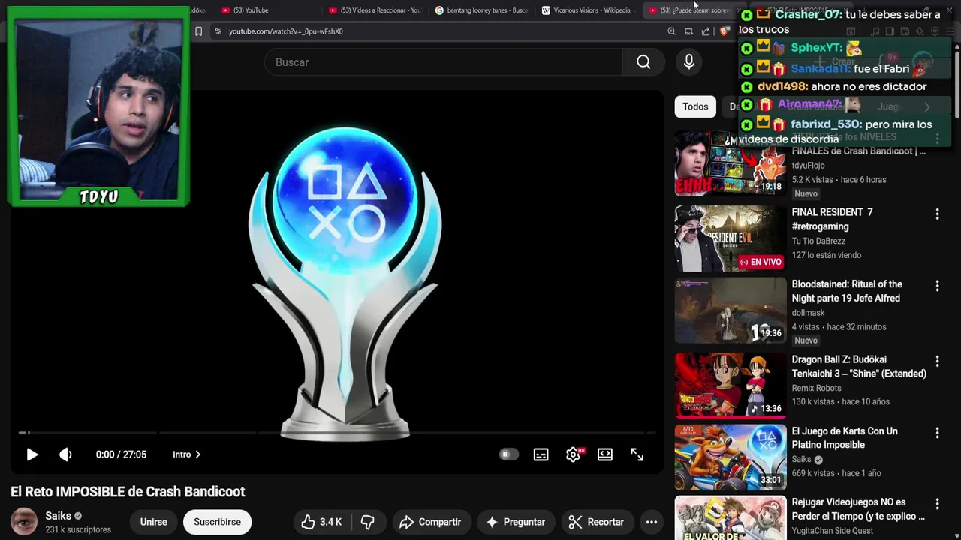961x540 pixels.
Task: Click the picture-in-picture icon in address bar
Action: pyautogui.click(x=688, y=31)
